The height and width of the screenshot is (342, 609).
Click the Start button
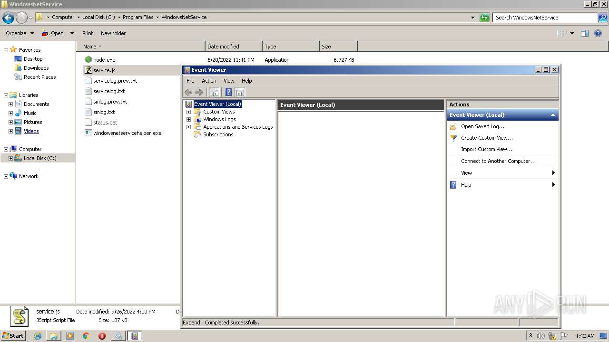[13, 336]
